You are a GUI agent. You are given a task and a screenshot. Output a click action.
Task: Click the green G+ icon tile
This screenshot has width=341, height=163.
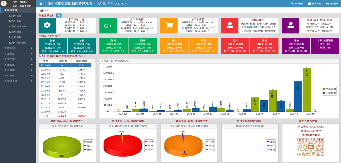pos(108,26)
